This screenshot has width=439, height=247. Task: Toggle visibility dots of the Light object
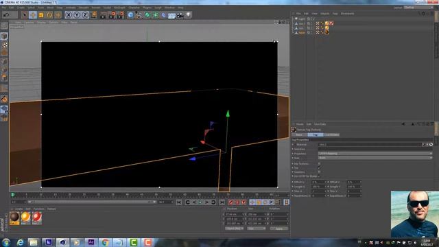point(311,19)
